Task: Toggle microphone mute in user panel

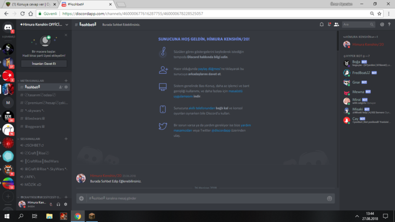Action: click(x=51, y=205)
